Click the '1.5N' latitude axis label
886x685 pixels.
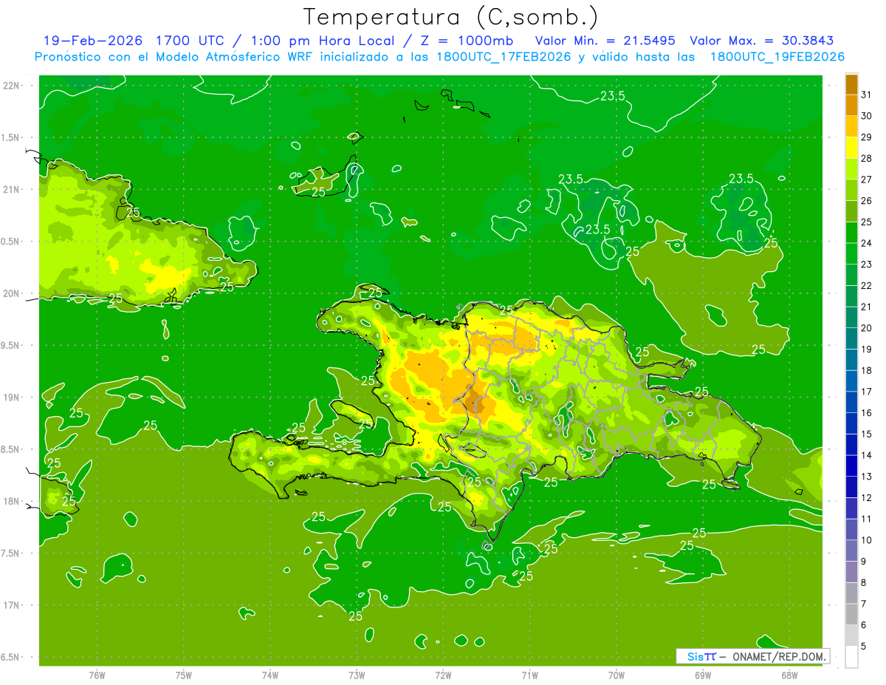tap(10, 137)
